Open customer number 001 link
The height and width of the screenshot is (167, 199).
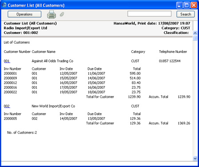7,61
